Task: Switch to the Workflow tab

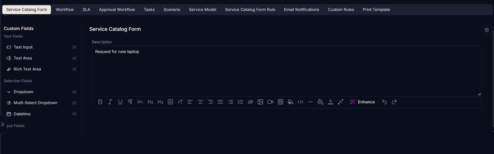Action: (x=65, y=10)
